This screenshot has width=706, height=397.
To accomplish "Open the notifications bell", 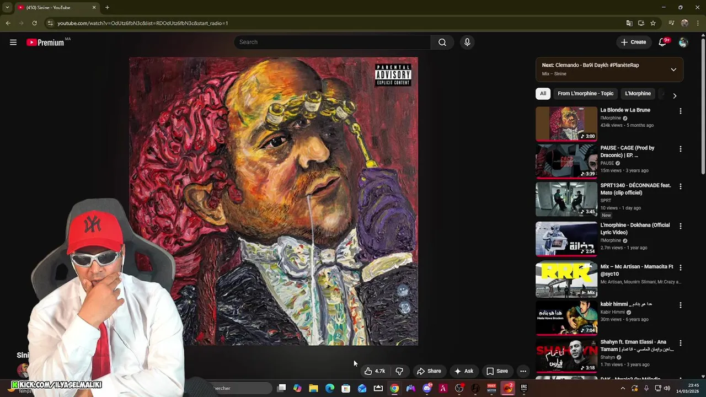I will 663,42.
